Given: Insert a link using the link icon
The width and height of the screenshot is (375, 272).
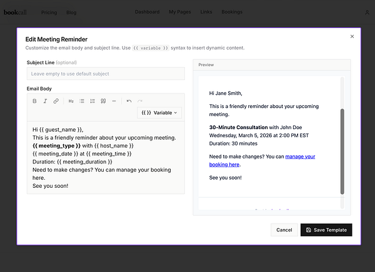Looking at the screenshot, I should tap(56, 101).
